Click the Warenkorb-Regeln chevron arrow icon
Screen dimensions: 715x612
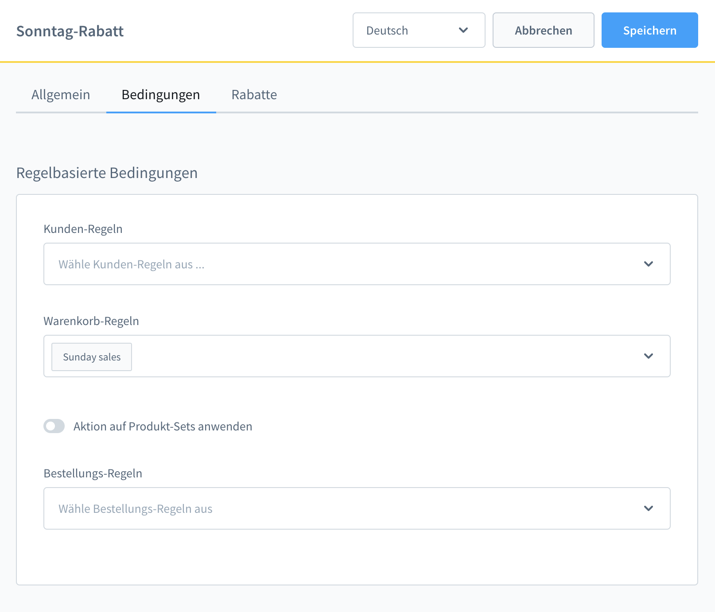pyautogui.click(x=648, y=356)
